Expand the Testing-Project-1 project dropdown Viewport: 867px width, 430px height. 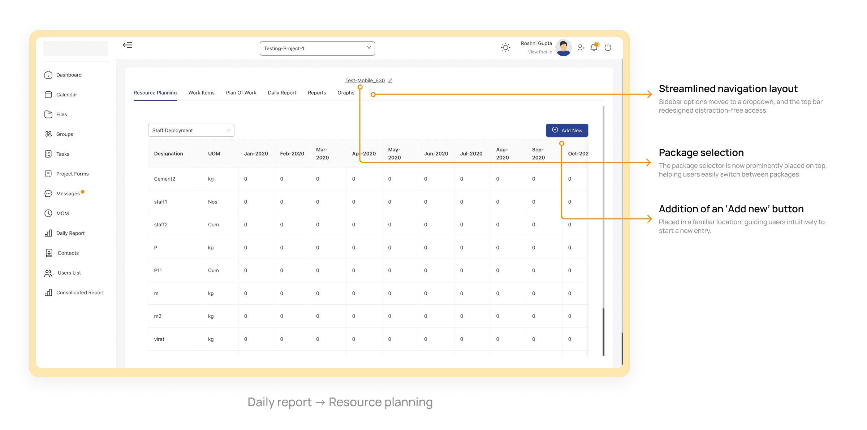point(317,48)
